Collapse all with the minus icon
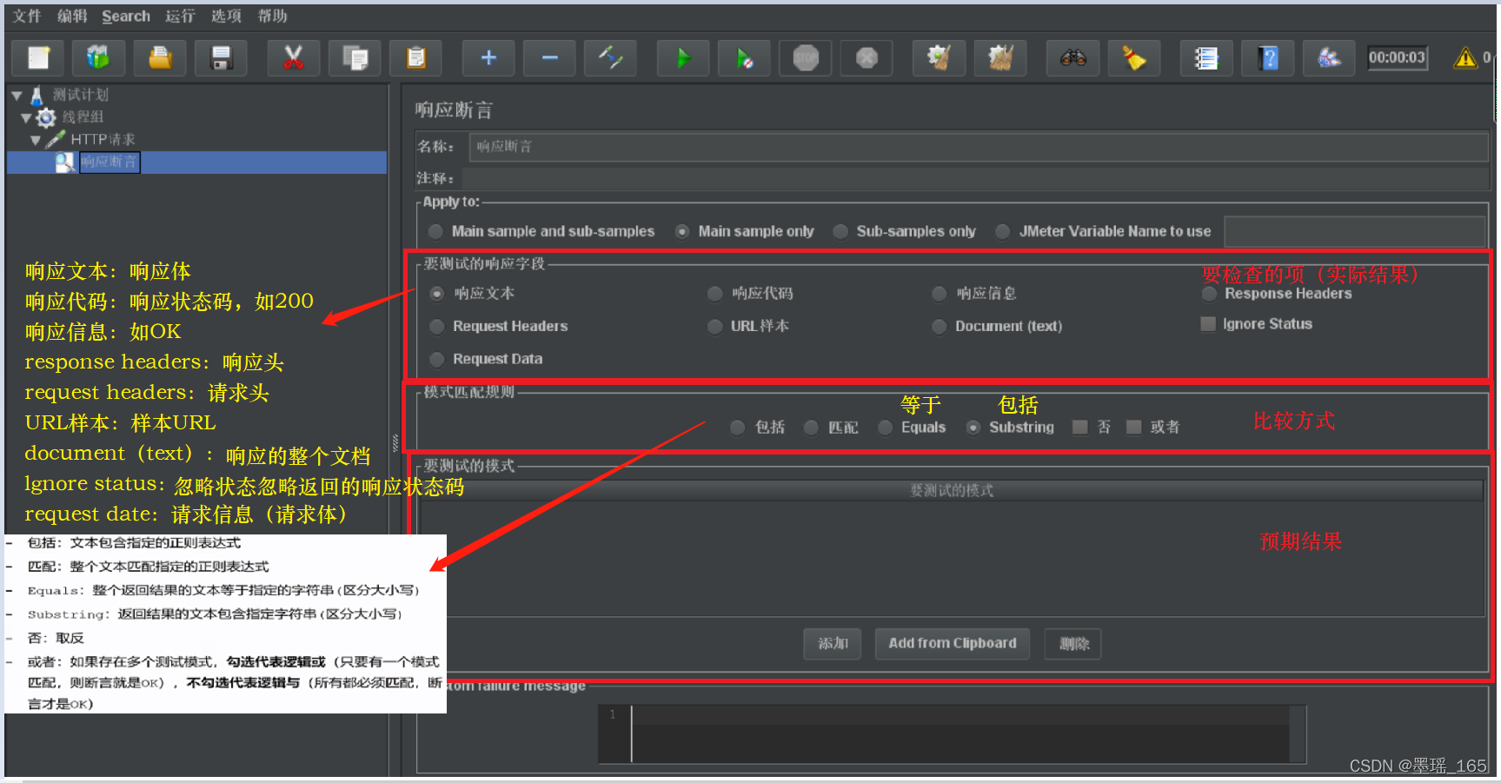The width and height of the screenshot is (1501, 783). point(549,58)
